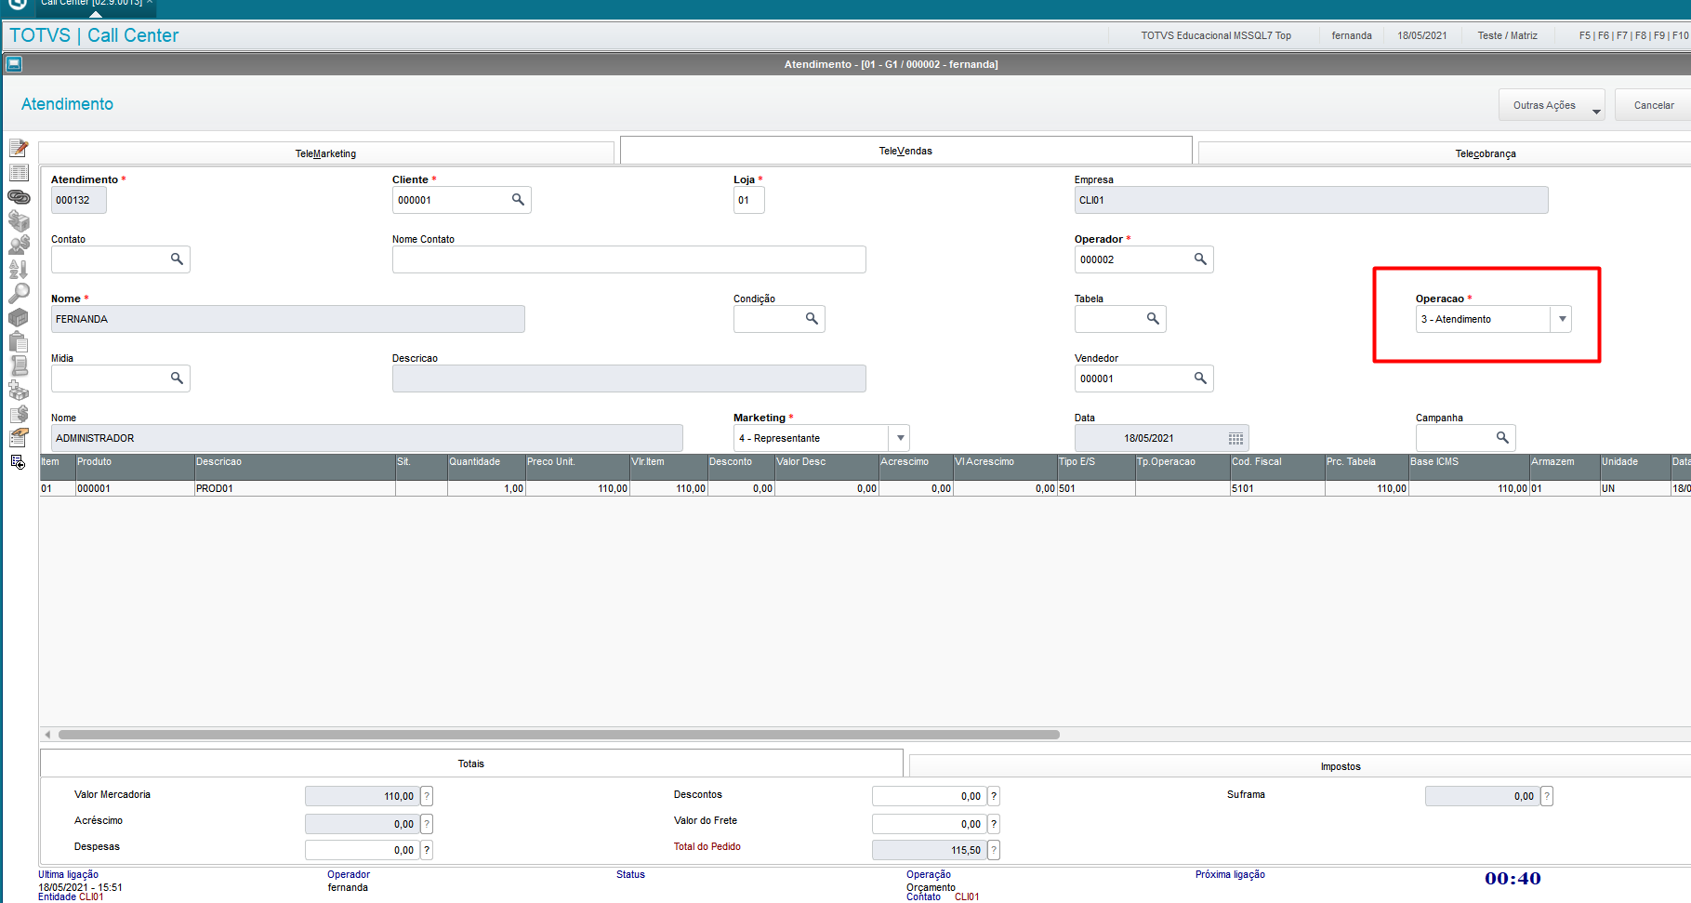Click the Nome Contato input field
Viewport: 1691px width, 903px height.
629,259
